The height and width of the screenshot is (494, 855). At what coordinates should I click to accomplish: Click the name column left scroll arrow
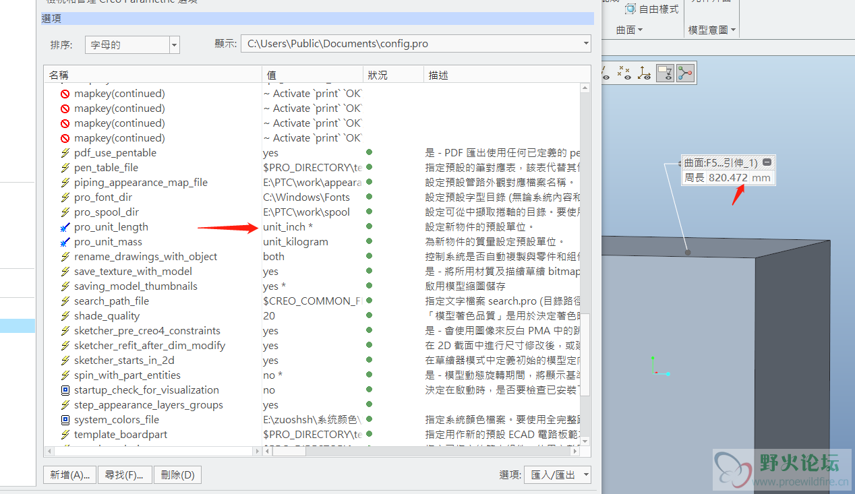point(49,451)
